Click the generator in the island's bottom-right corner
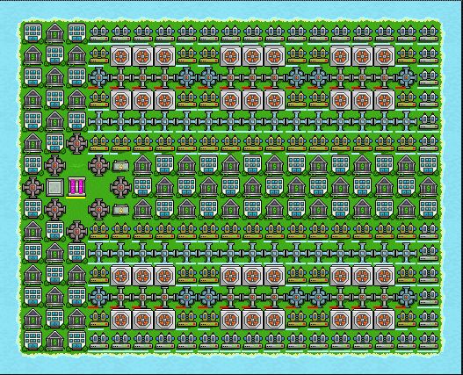This screenshot has width=463, height=375. 428,340
